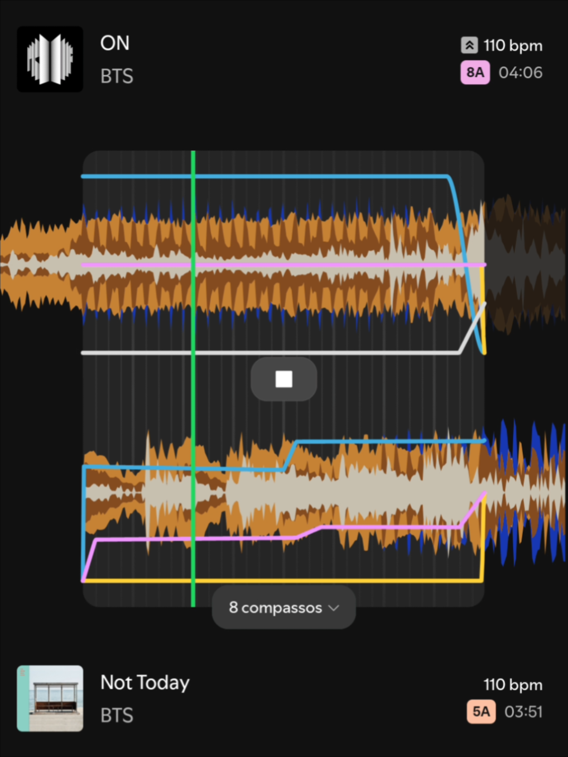The width and height of the screenshot is (568, 757).
Task: Click the green playhead marker
Action: [193, 379]
